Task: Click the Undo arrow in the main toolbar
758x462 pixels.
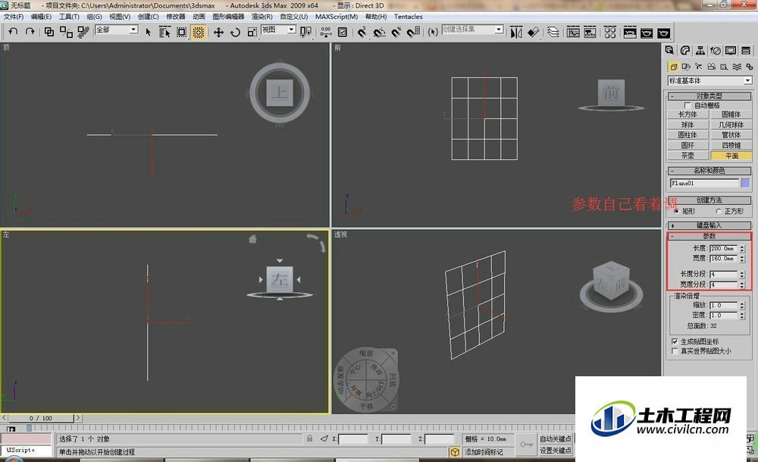Action: [13, 32]
